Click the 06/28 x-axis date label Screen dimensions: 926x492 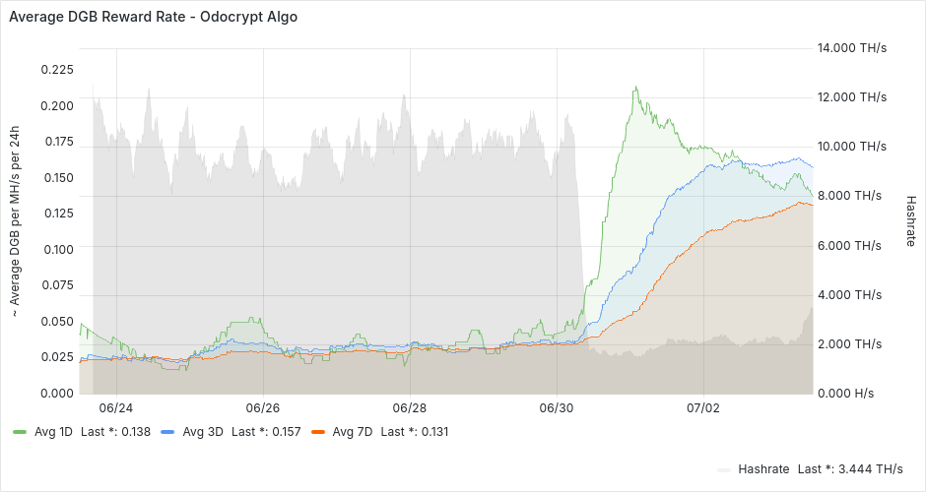pos(409,408)
